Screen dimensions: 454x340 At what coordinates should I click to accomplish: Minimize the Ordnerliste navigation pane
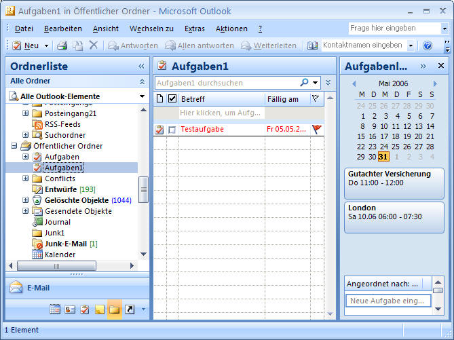[141, 67]
